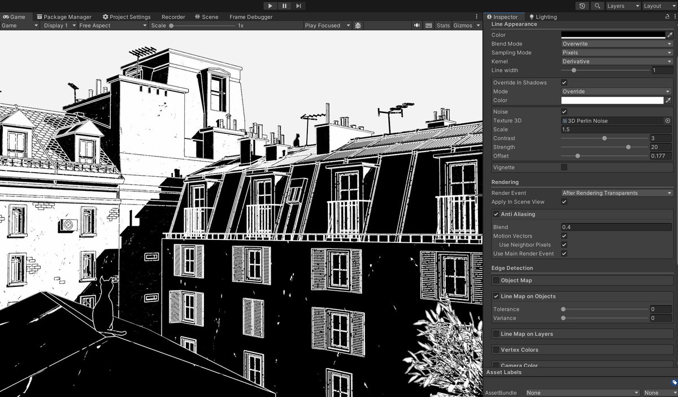The image size is (678, 397).
Task: Toggle Use Main Render Event checkbox
Action: point(564,254)
